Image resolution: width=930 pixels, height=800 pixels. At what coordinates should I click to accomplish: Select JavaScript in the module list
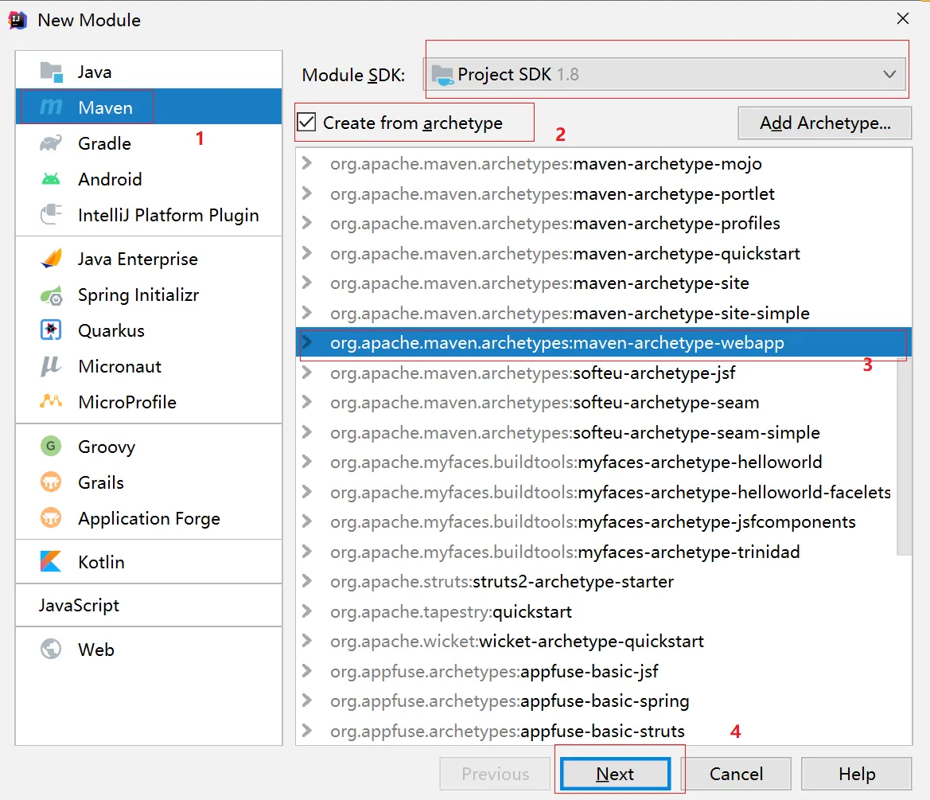pos(79,606)
